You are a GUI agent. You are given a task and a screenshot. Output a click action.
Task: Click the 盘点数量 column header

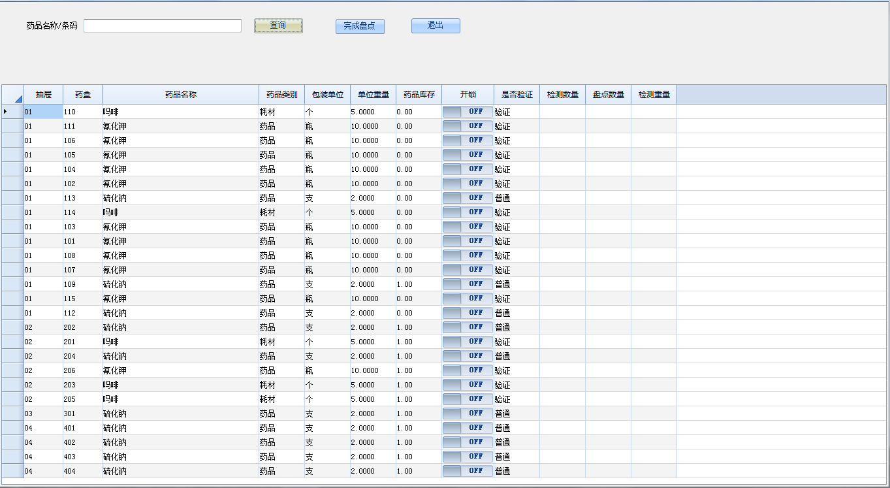coord(608,95)
